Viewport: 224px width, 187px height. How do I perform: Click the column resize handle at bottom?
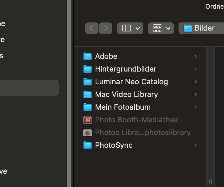click(x=210, y=182)
